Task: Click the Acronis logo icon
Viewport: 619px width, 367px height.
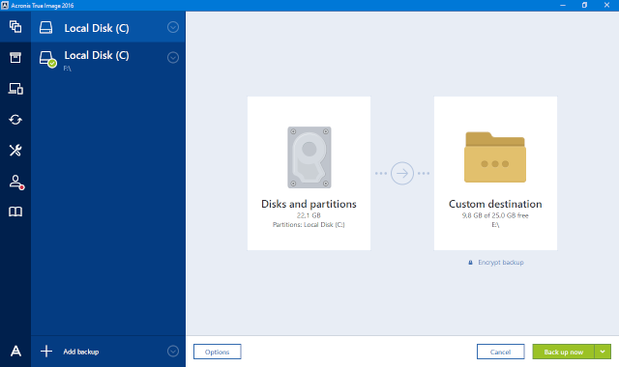Action: click(x=15, y=351)
